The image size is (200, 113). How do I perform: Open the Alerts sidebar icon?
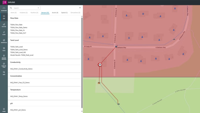pos(4,33)
